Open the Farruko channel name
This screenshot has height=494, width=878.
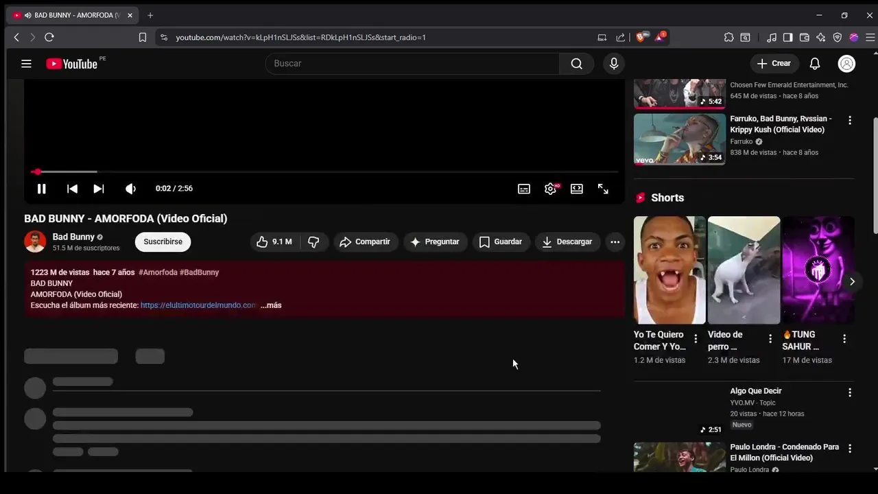click(x=741, y=142)
